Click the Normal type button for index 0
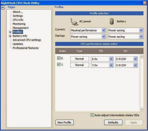The width and height of the screenshot is (148, 131). [x=79, y=59]
